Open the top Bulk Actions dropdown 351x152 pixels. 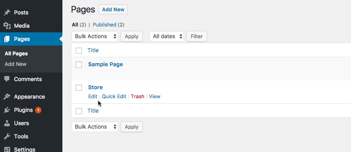95,36
